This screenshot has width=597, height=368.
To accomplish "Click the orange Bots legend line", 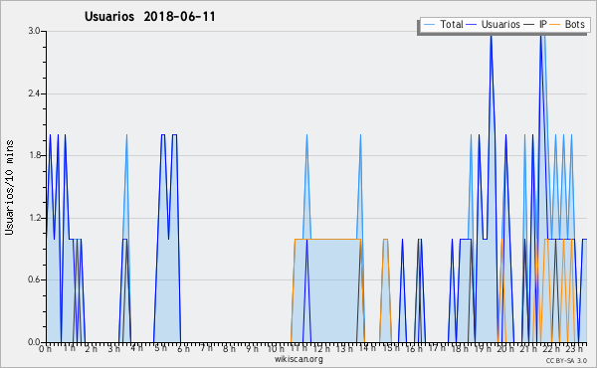I will pos(555,25).
